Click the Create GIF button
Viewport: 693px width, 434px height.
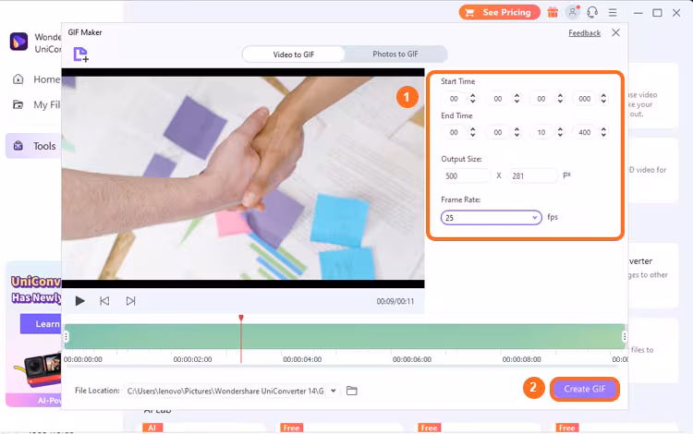coord(584,389)
